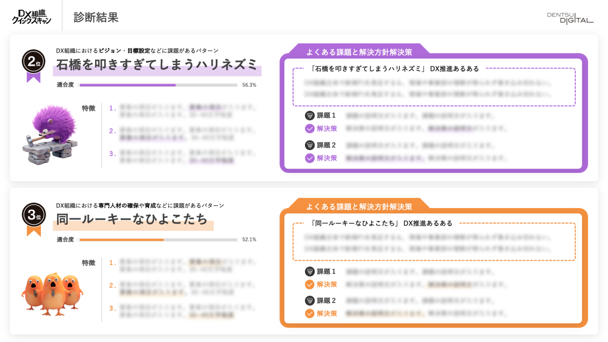Click the 同一ルーキーなひよこたち title

coord(133,219)
